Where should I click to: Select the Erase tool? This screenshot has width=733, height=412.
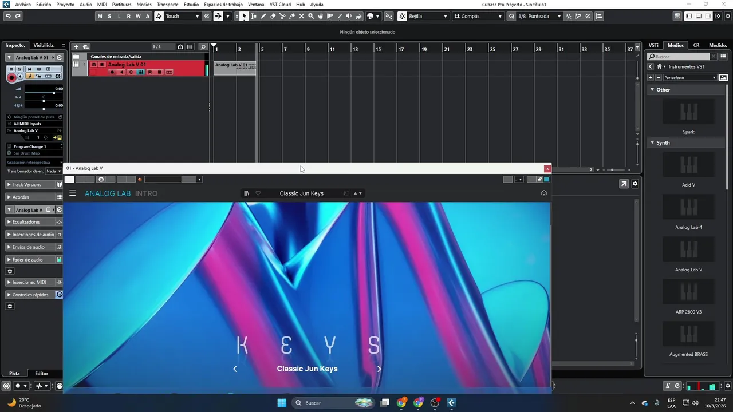[273, 16]
